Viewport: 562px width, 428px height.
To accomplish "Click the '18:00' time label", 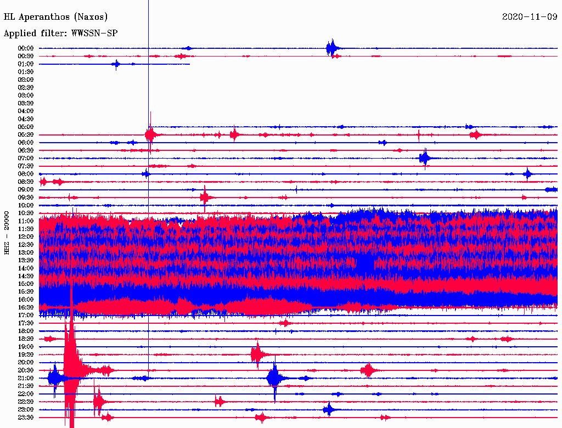I will coord(26,331).
